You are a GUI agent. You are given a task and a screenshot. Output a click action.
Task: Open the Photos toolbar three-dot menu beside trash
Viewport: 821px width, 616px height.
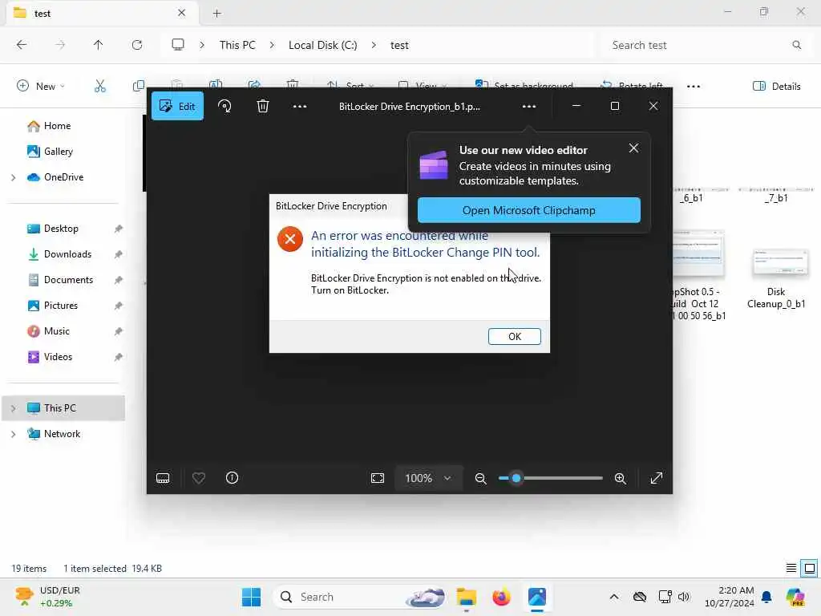(x=300, y=107)
